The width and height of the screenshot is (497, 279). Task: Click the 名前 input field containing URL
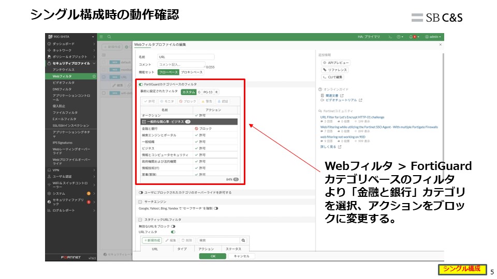pyautogui.click(x=185, y=57)
